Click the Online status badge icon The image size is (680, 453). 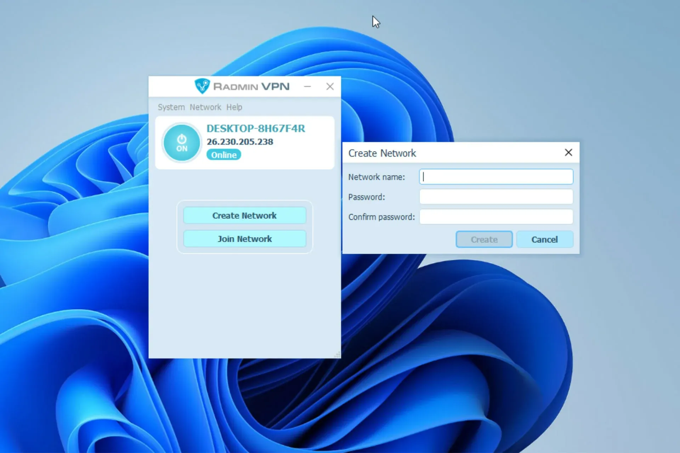(223, 155)
